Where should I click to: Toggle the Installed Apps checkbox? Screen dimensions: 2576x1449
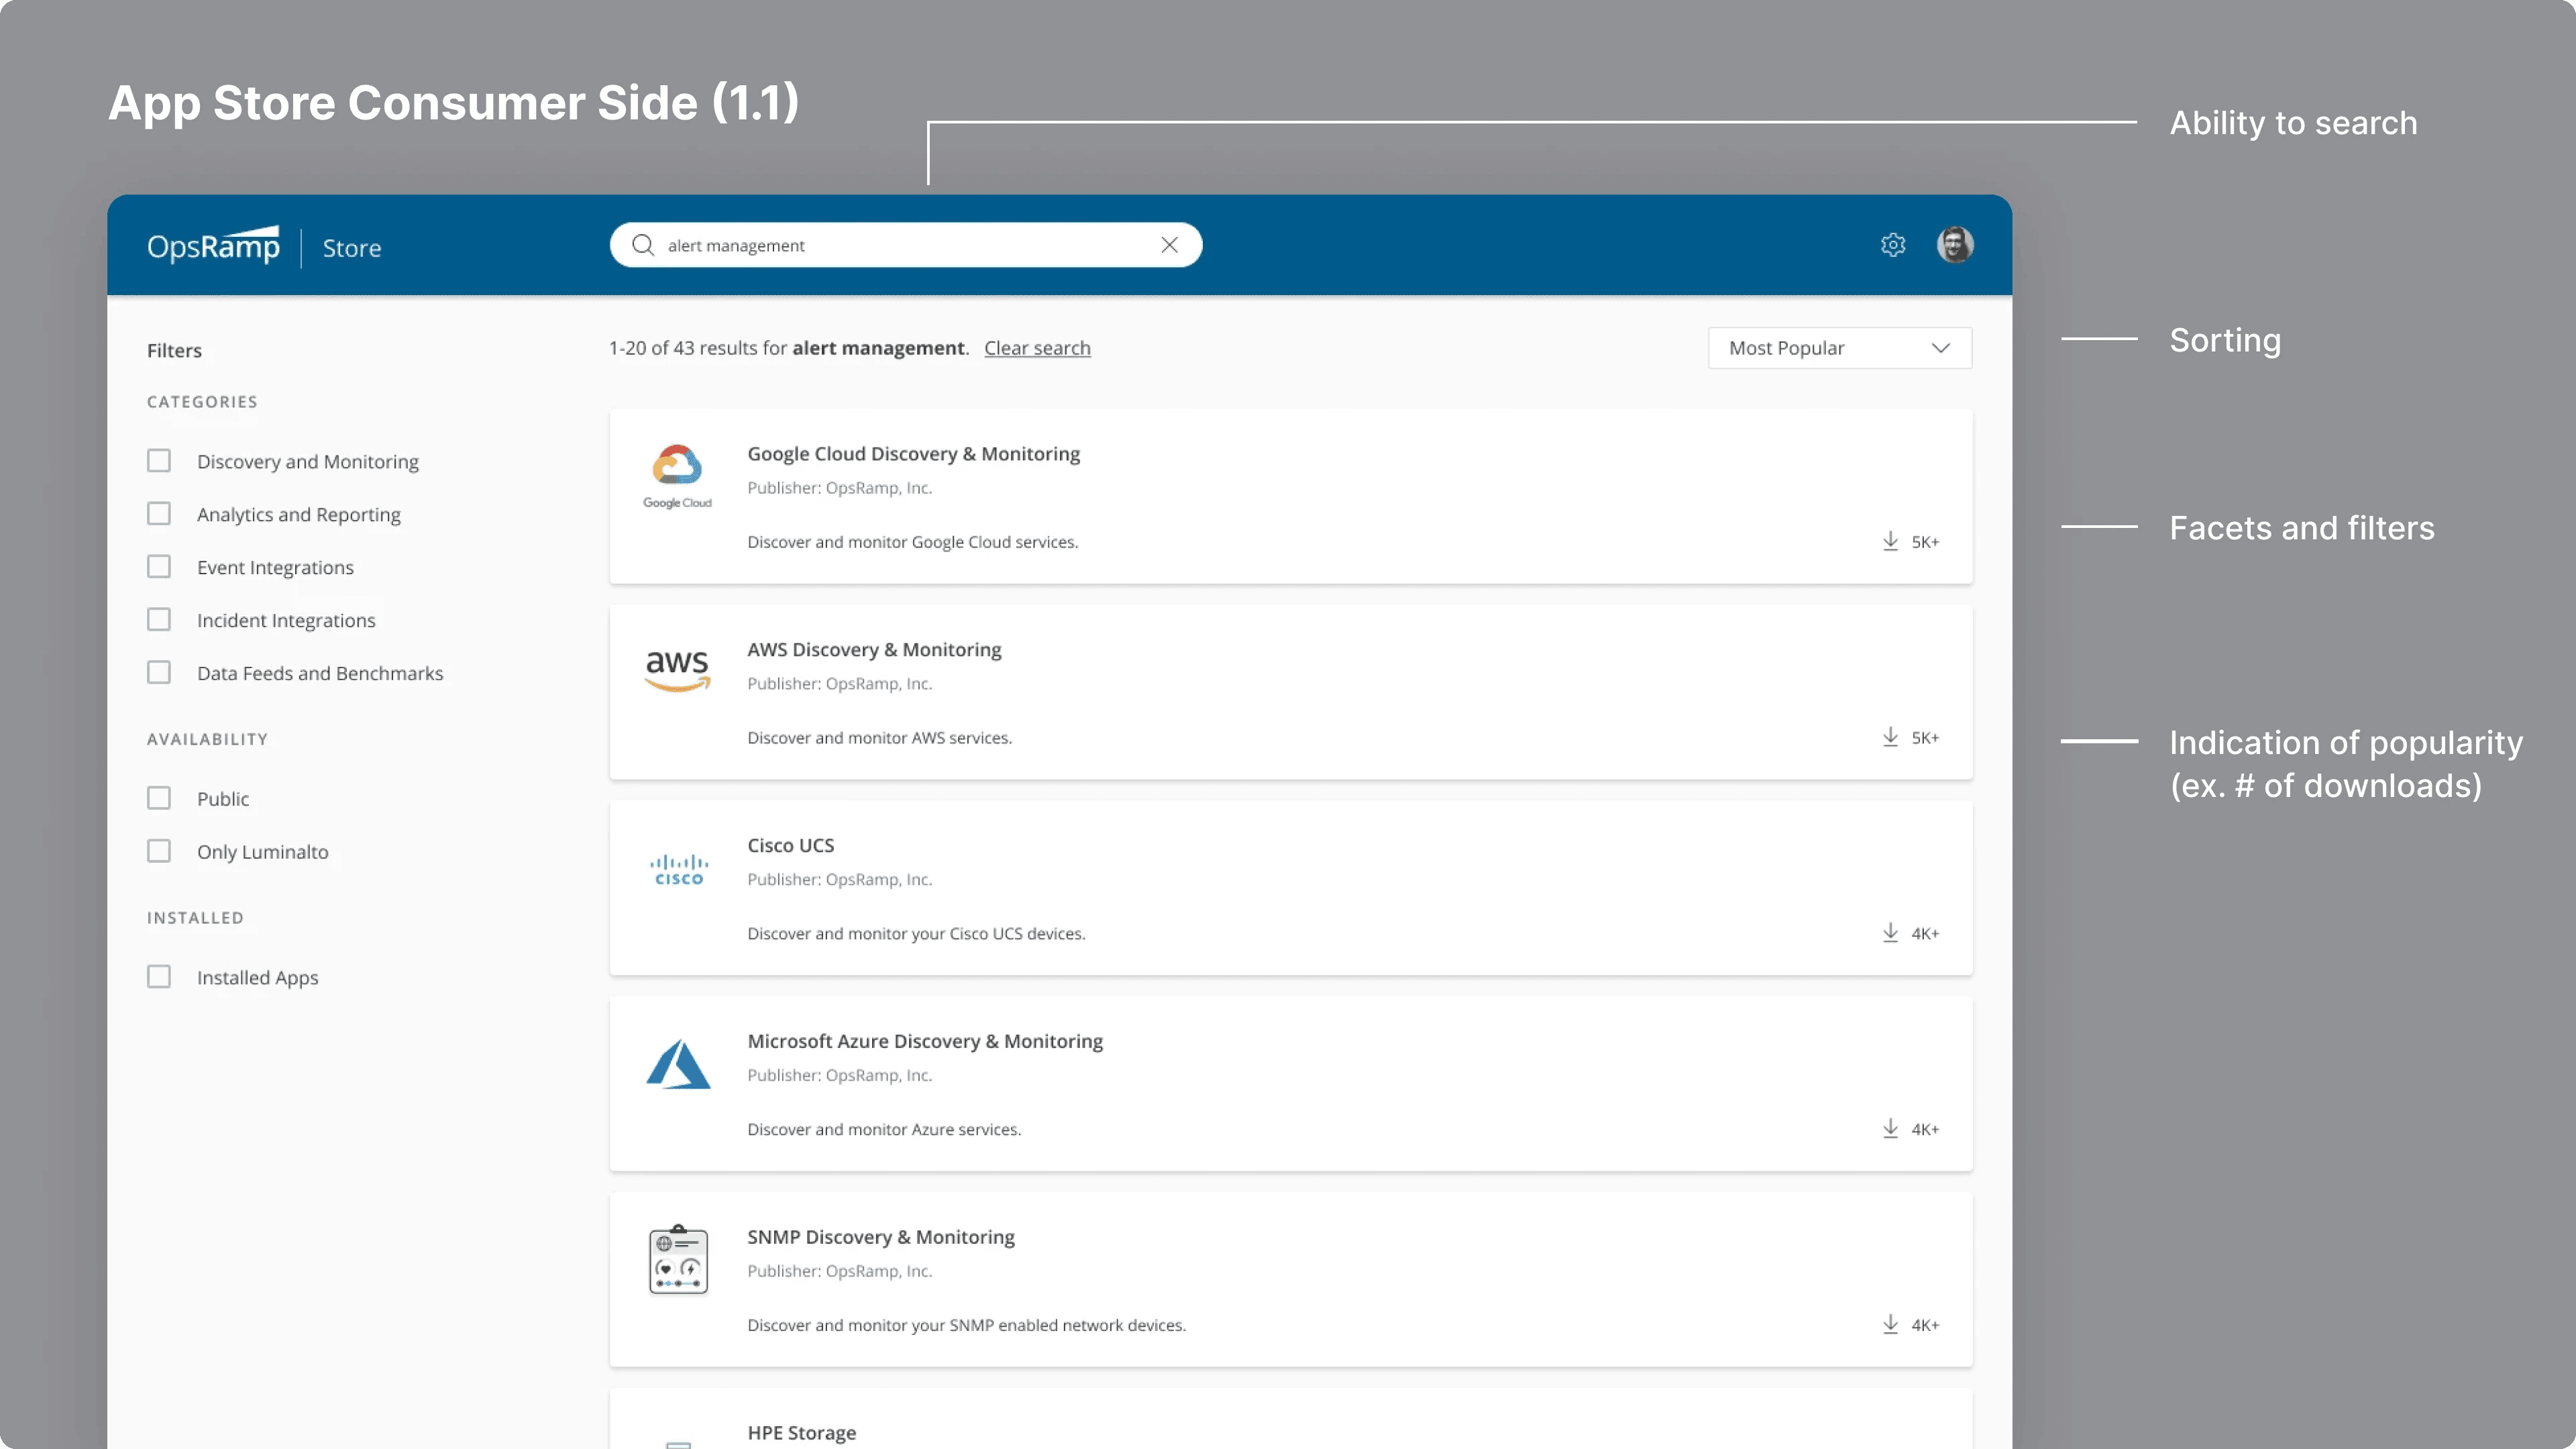[159, 977]
